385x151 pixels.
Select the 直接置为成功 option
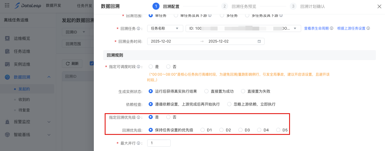coord(206,91)
